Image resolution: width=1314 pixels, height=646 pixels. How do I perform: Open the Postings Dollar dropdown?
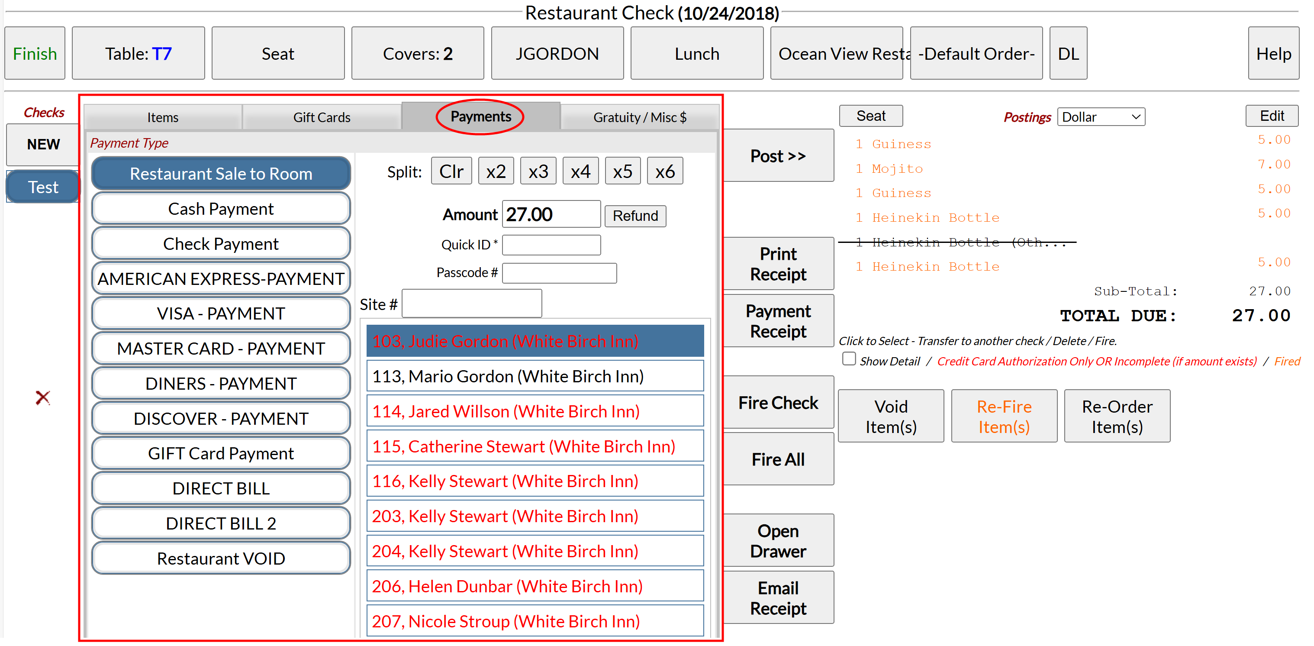tap(1101, 117)
